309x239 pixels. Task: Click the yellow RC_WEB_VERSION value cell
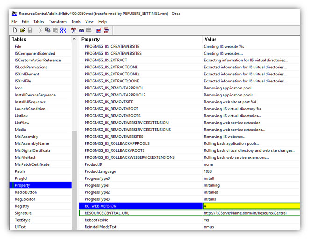coord(251,206)
